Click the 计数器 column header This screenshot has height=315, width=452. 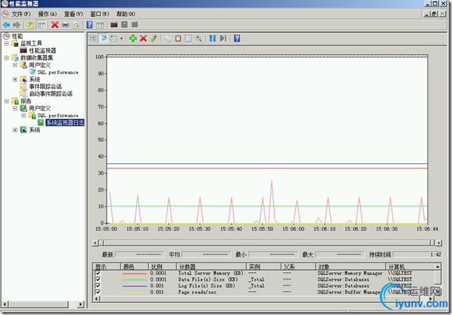coord(211,267)
